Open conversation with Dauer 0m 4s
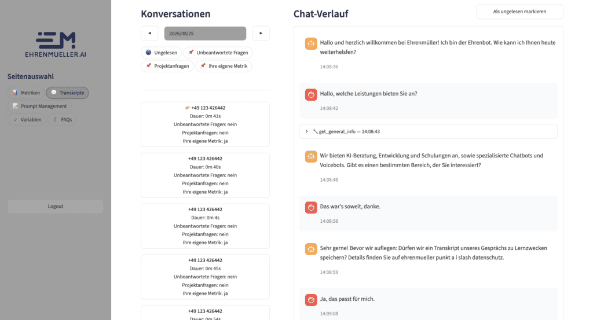The width and height of the screenshot is (593, 320). [206, 226]
